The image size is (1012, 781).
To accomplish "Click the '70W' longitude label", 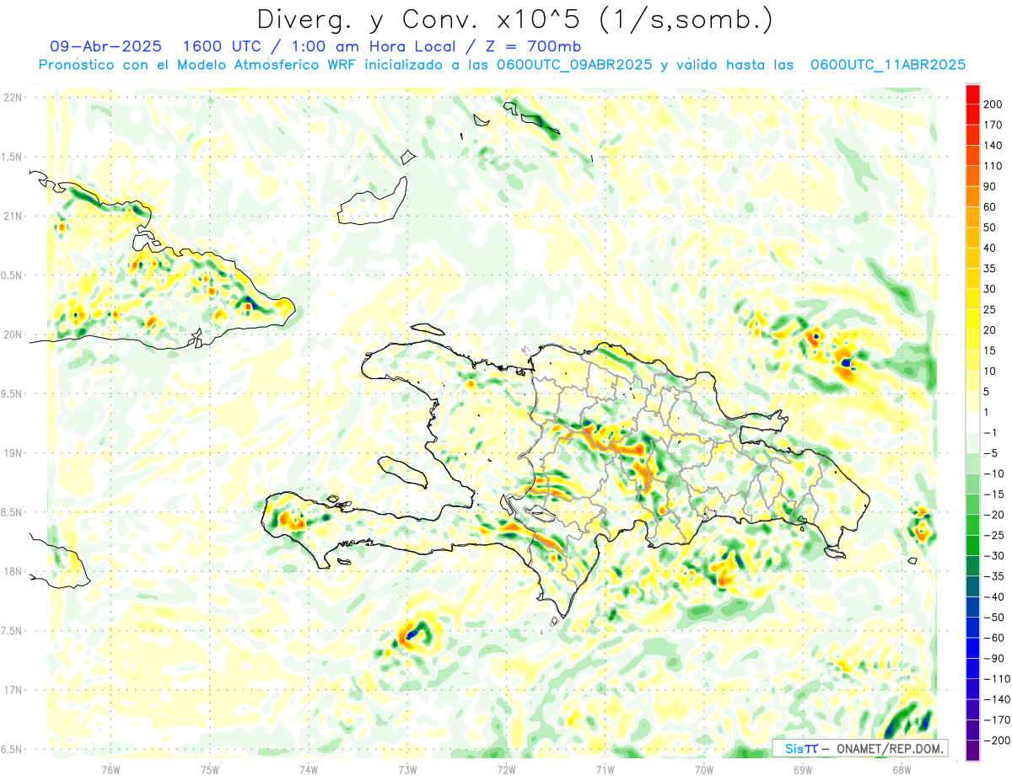I will point(703,769).
